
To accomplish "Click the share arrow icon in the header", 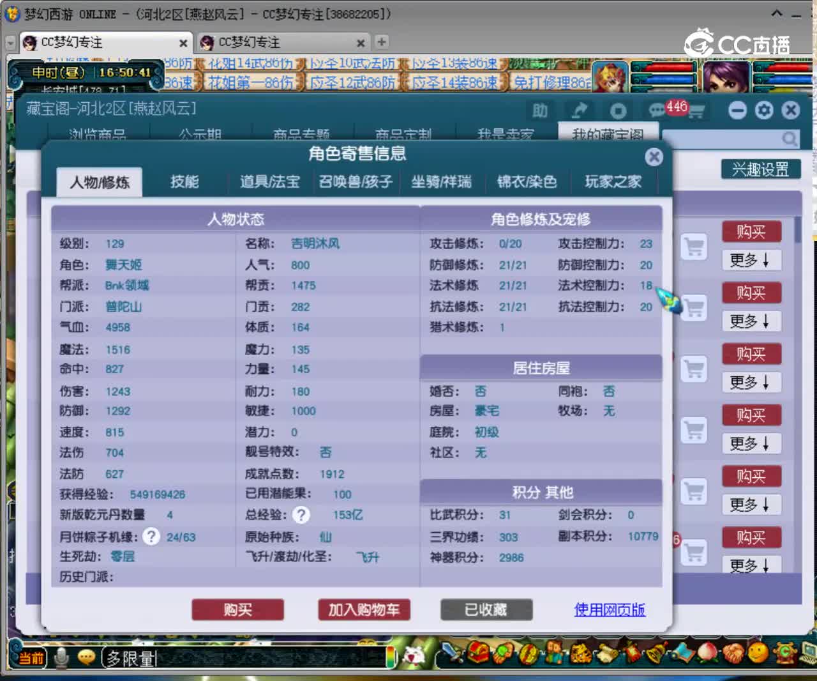I will pos(579,111).
